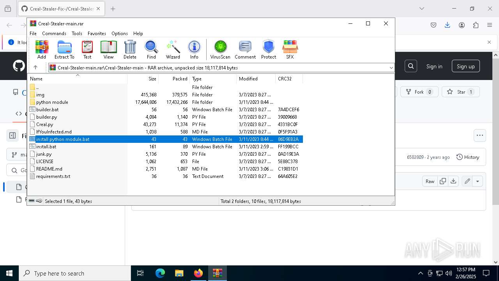Viewport: 499px width, 281px height.
Task: Show hidden system tray icons
Action: (x=420, y=273)
